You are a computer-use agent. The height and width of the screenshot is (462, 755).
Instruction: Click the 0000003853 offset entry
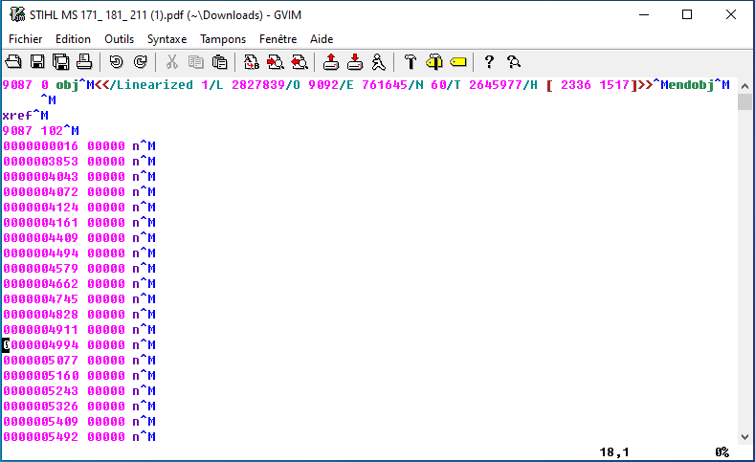[40, 162]
